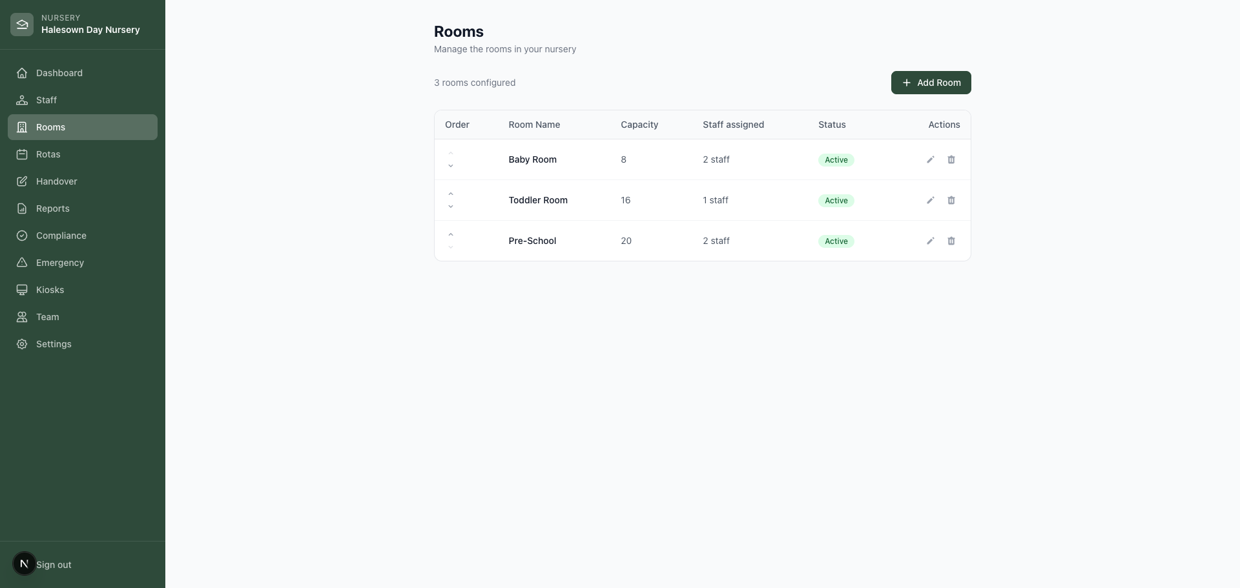Move Toddler Room down in order
The image size is (1240, 588).
(451, 207)
